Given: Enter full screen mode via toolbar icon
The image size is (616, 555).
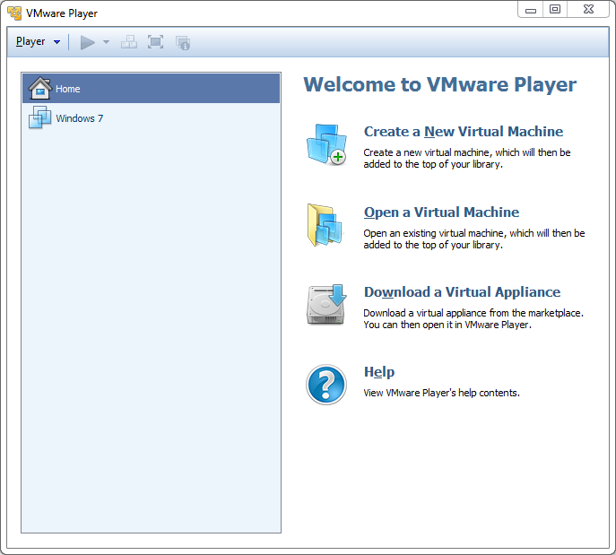Looking at the screenshot, I should point(156,42).
